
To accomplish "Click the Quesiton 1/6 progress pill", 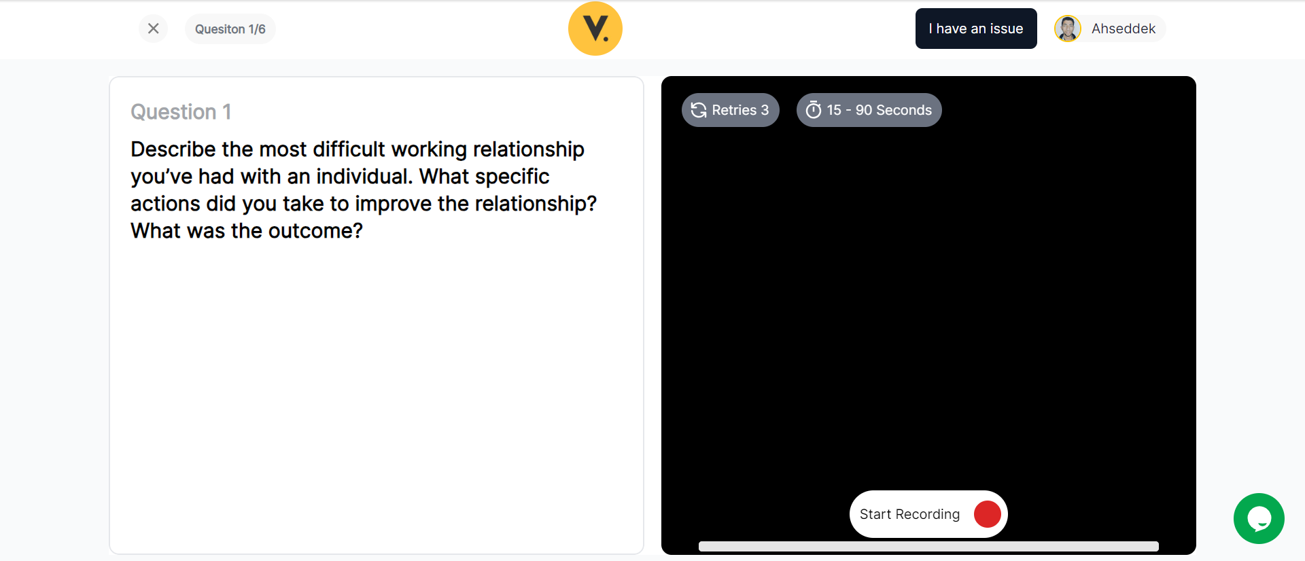I will (230, 29).
